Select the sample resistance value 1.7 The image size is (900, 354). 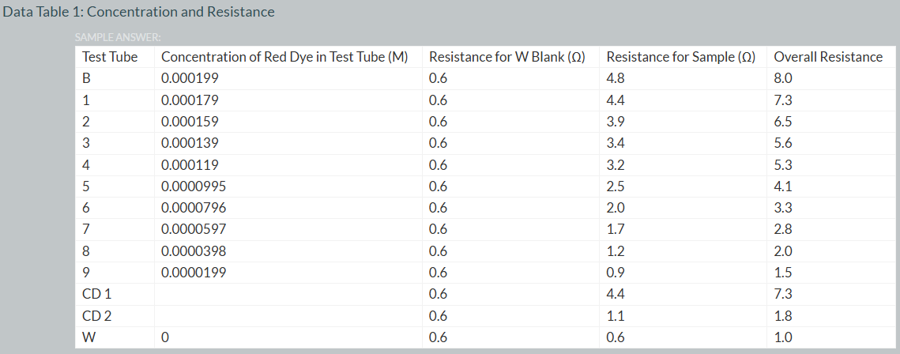pos(616,229)
